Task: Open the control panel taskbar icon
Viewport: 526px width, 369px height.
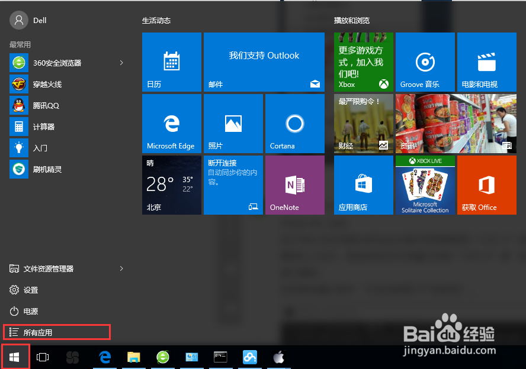Action: 192,357
